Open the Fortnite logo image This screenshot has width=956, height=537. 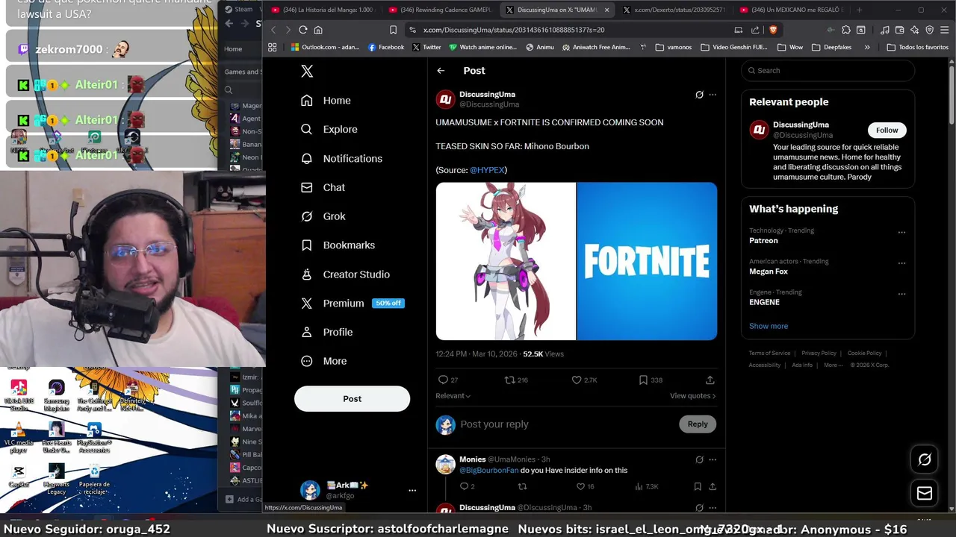point(647,261)
